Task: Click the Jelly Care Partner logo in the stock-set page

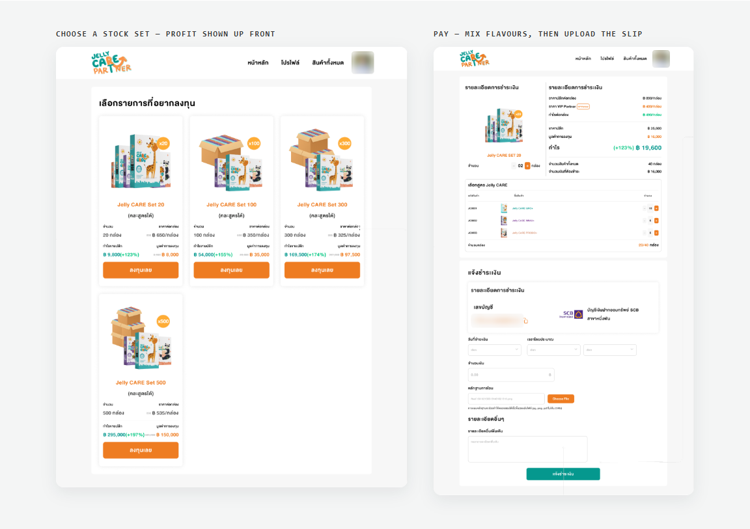Action: pos(111,63)
